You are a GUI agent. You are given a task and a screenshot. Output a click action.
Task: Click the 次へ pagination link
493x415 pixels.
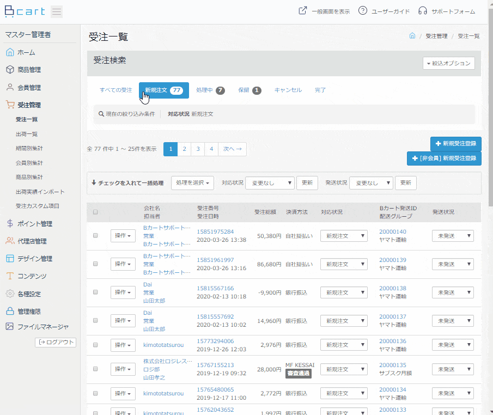coord(233,149)
